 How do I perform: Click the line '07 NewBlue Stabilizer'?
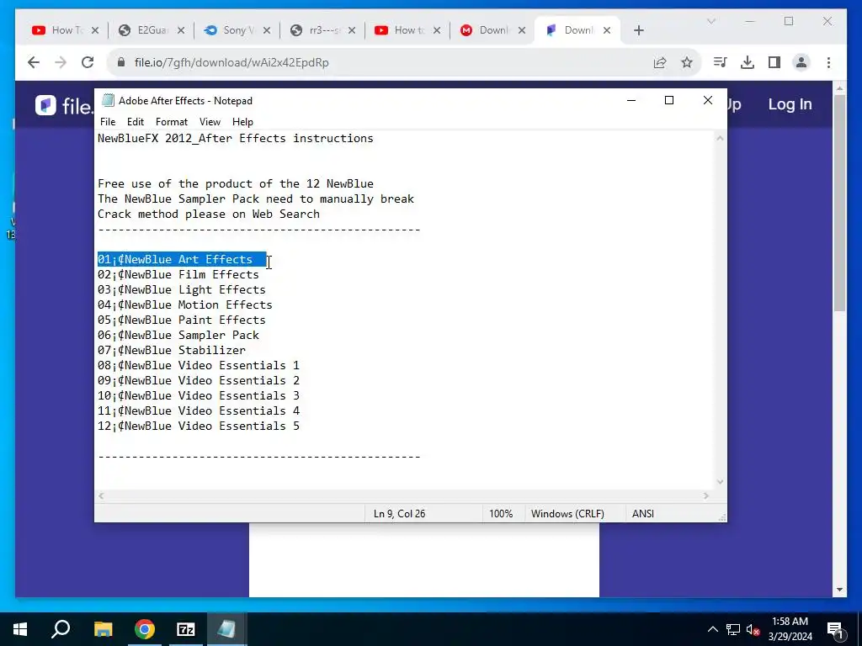pyautogui.click(x=172, y=350)
